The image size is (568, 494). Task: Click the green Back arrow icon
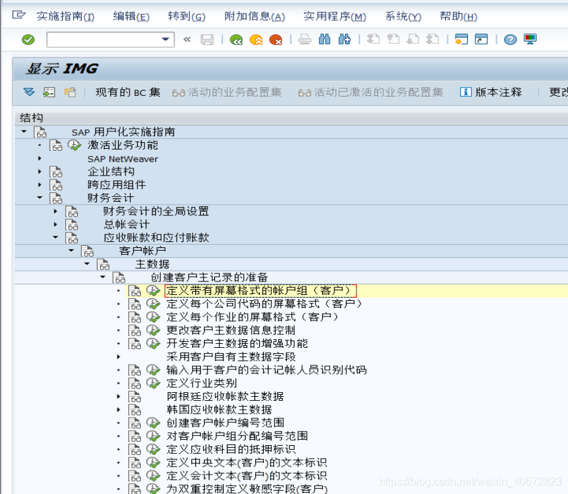[236, 40]
